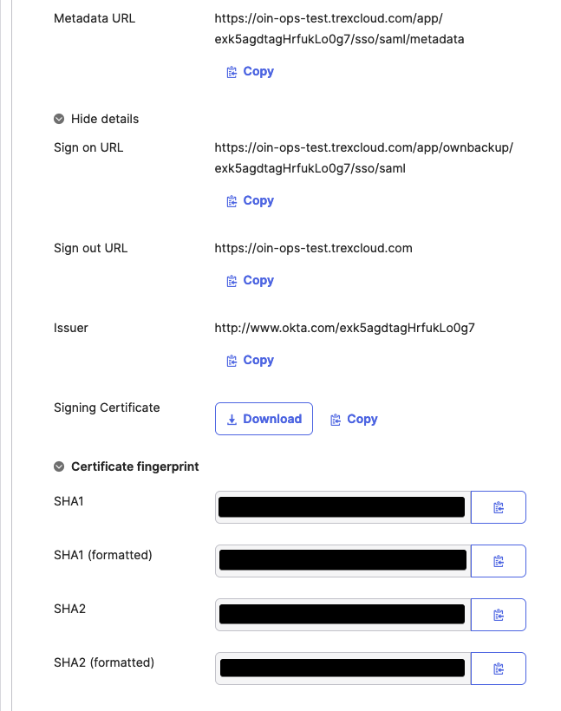The height and width of the screenshot is (711, 561).
Task: Click the copy icon beside Sign out URL
Action: coord(231,280)
